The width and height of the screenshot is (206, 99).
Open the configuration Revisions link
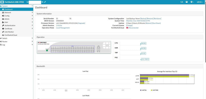coord(157,18)
